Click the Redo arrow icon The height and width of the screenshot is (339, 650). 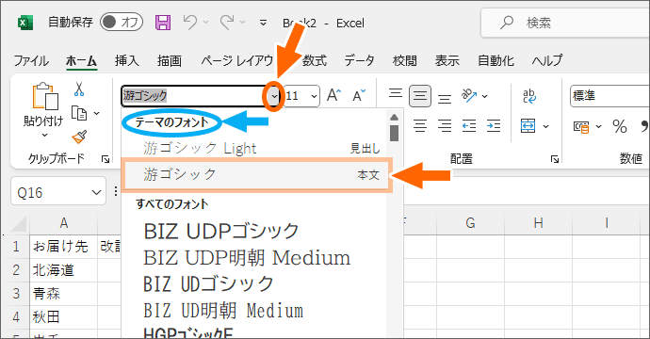(227, 22)
